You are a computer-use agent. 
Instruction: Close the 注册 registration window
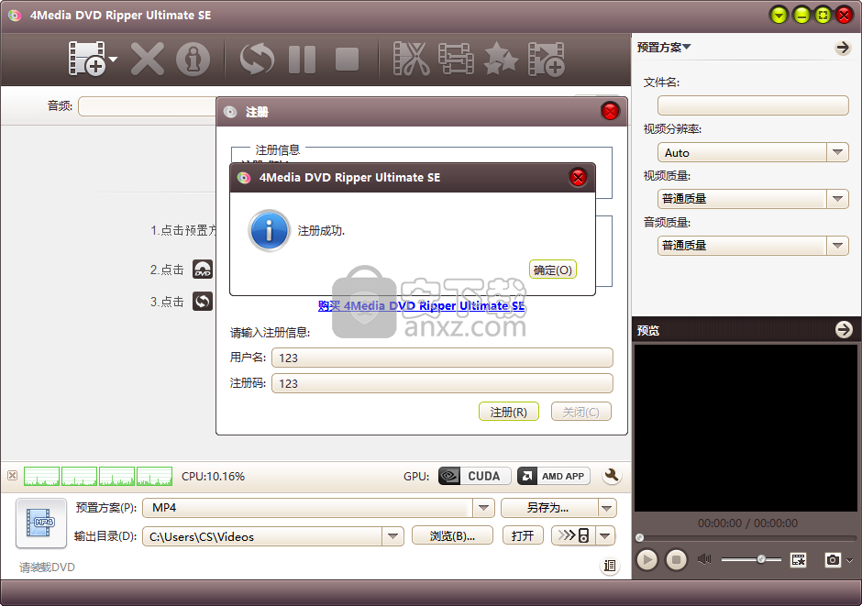[x=610, y=112]
